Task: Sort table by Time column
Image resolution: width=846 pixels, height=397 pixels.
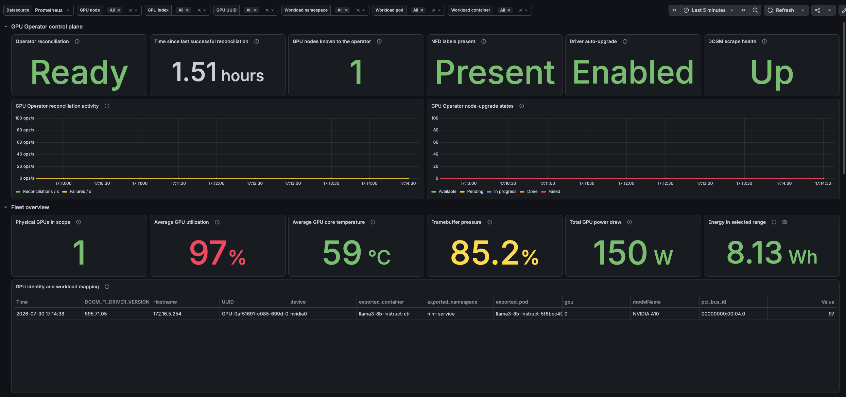Action: (x=22, y=302)
